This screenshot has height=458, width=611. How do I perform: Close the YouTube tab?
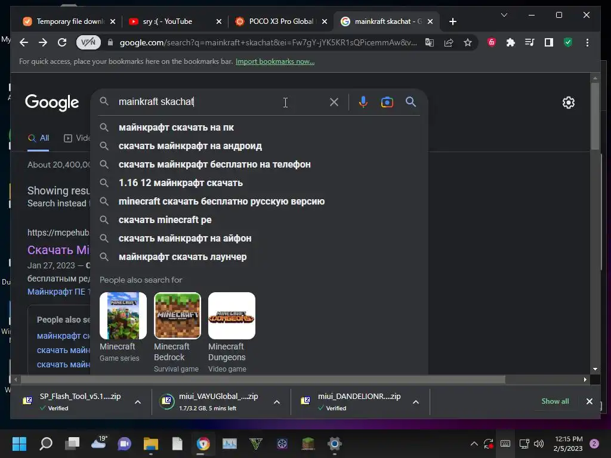tap(219, 21)
